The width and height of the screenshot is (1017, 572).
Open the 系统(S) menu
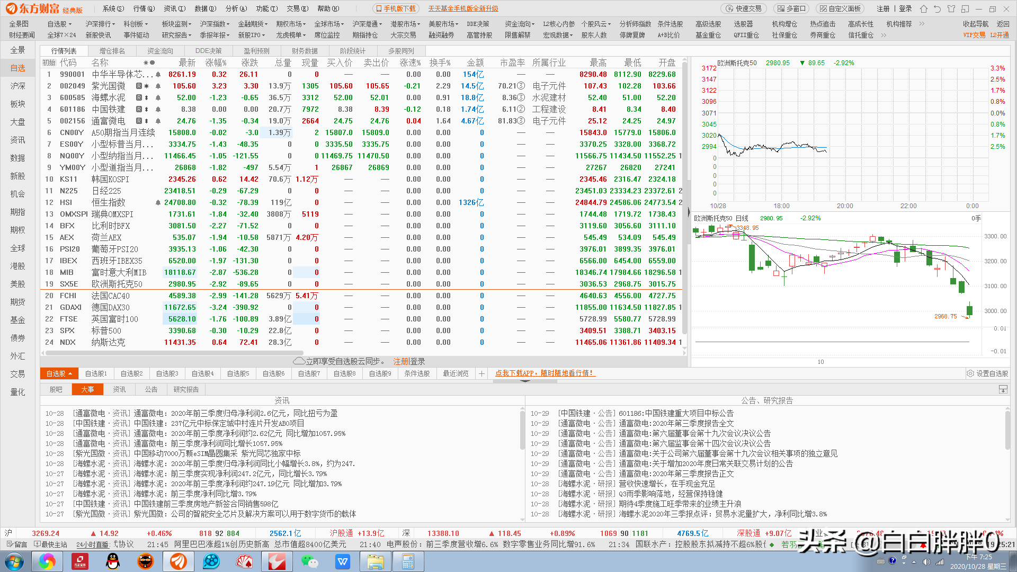tap(113, 8)
